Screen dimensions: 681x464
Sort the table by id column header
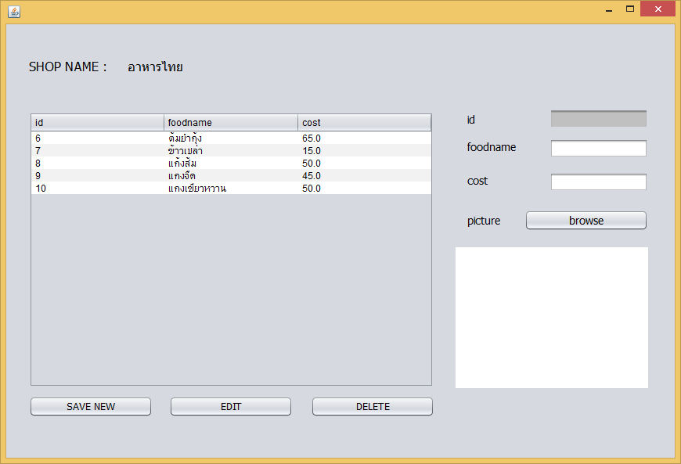coord(97,123)
